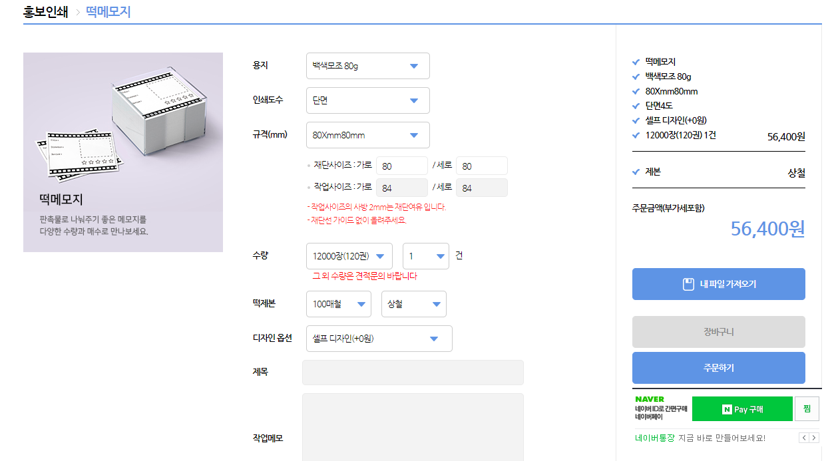Click the previous arrow in Naver banner
834x461 pixels.
point(803,438)
